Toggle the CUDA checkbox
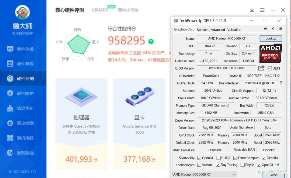 pos(219,158)
